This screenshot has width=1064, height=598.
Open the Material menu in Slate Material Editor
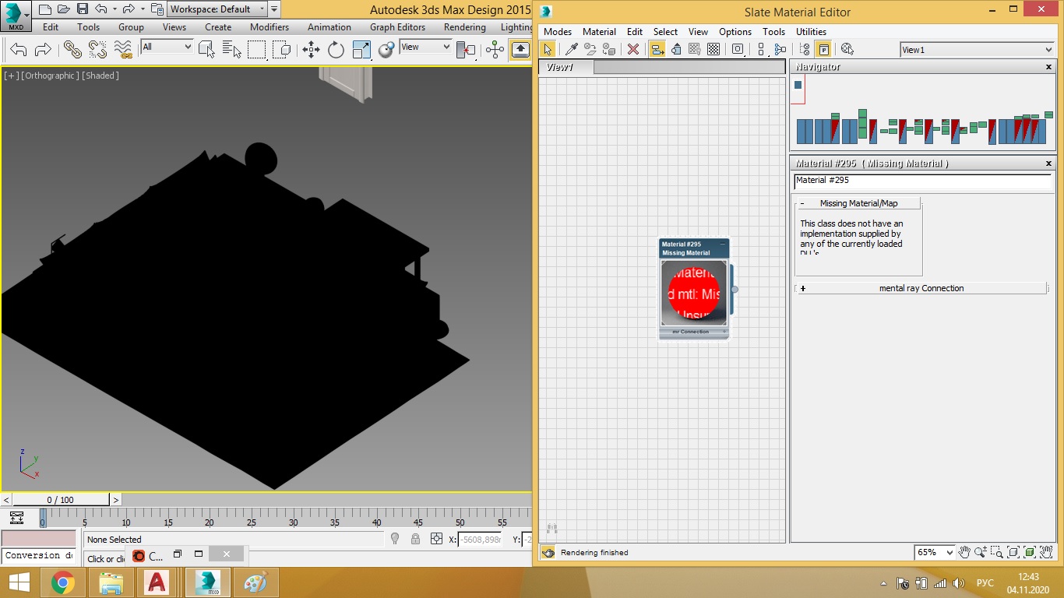coord(599,32)
